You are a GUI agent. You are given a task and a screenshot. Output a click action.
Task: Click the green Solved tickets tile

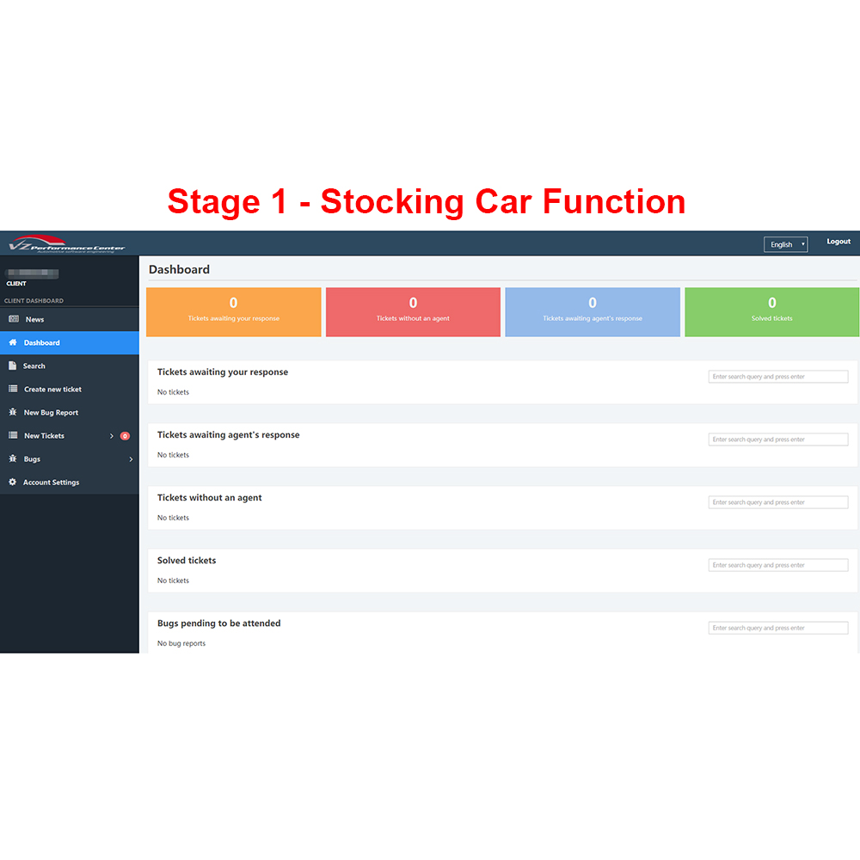click(x=771, y=311)
